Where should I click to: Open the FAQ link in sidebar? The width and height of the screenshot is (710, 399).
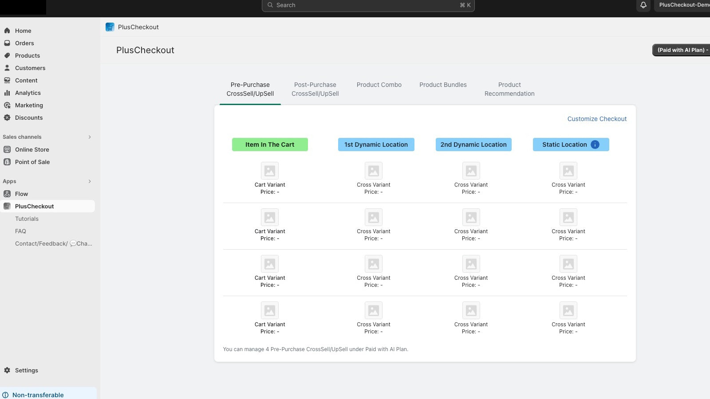(x=20, y=231)
